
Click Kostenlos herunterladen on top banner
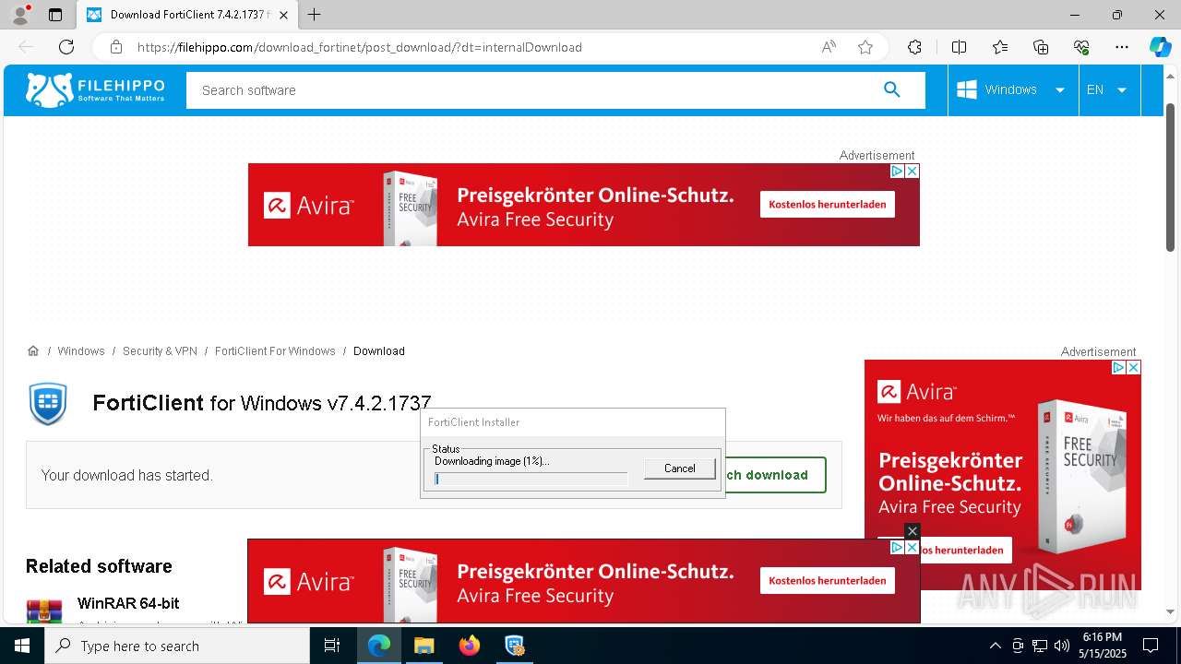point(828,205)
